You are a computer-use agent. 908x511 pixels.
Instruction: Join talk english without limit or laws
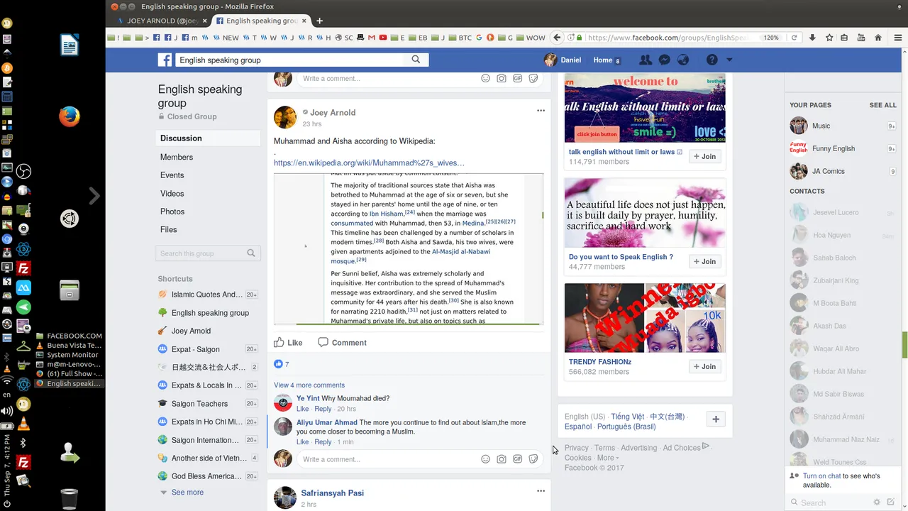click(x=704, y=156)
